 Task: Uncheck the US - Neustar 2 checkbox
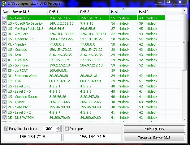pos(4,18)
